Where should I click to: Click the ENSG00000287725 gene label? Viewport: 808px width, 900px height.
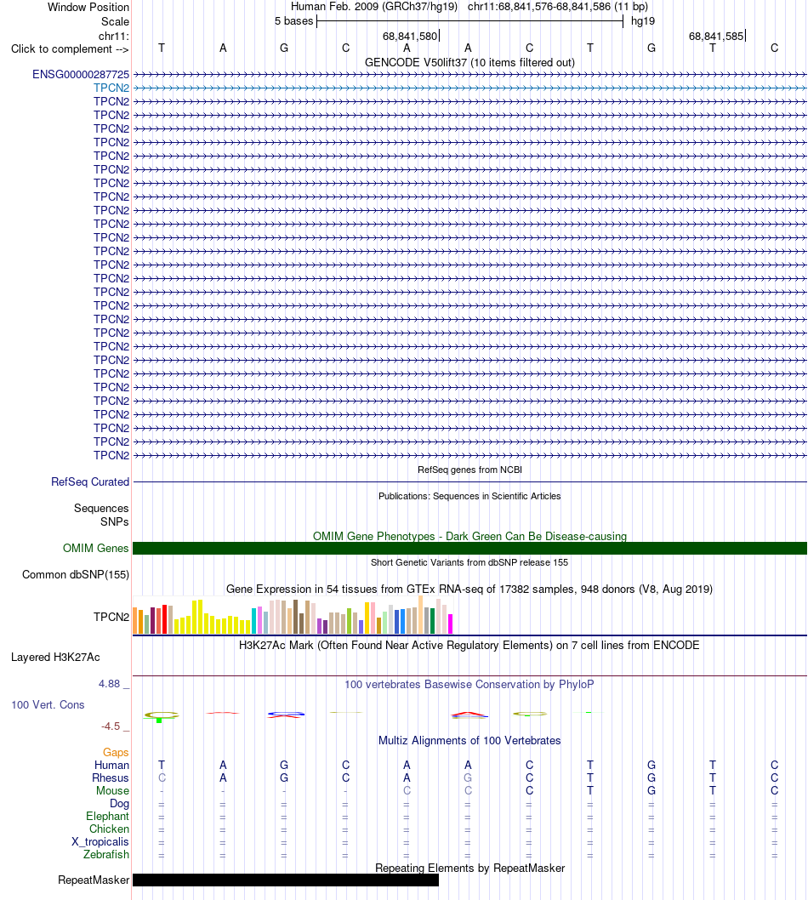pyautogui.click(x=81, y=75)
